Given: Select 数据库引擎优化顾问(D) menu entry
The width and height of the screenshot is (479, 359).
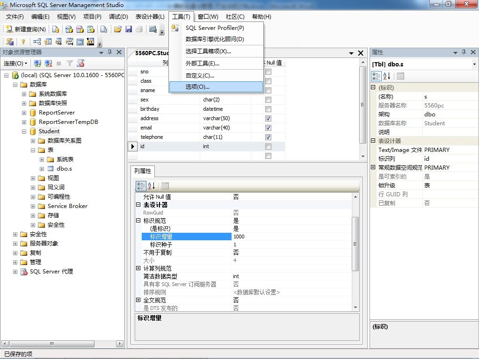Looking at the screenshot, I should pyautogui.click(x=215, y=39).
